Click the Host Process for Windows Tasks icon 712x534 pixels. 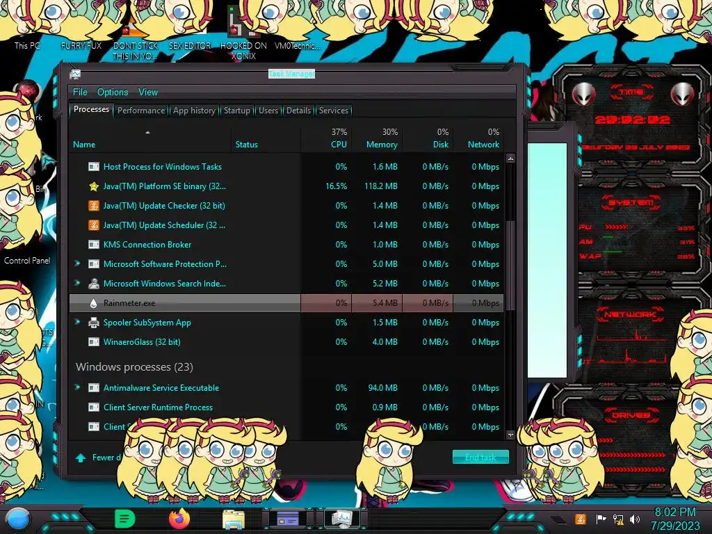coord(94,167)
